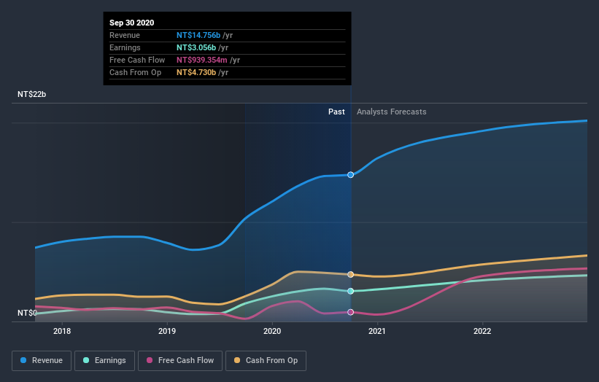
Task: Toggle the Free Cash Flow legend series
Action: 180,361
